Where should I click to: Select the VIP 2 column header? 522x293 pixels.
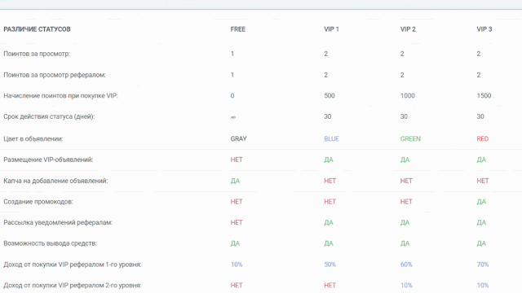(x=408, y=29)
